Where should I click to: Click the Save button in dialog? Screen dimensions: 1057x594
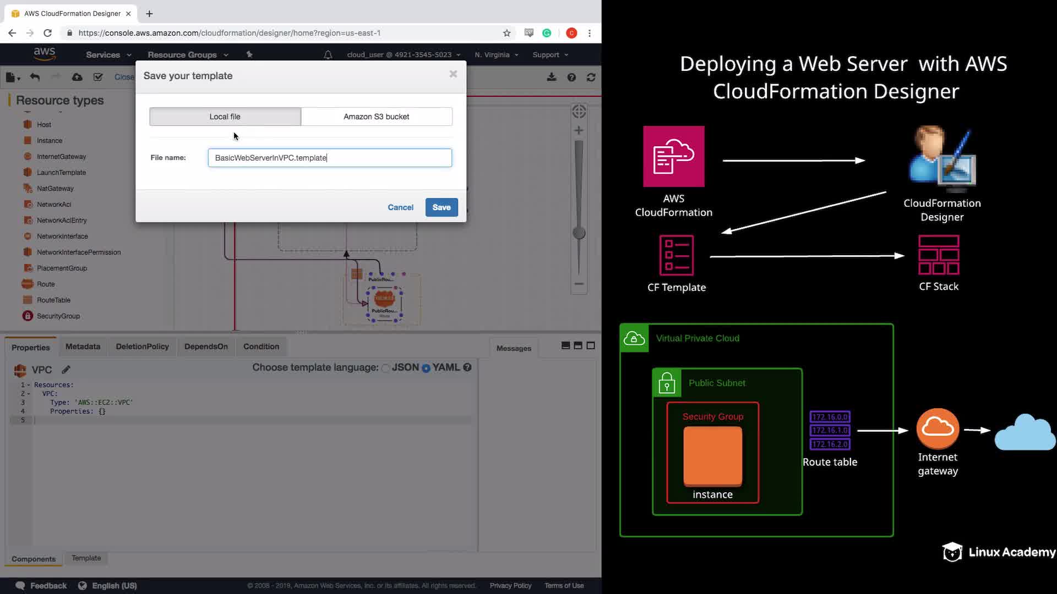[x=441, y=207]
